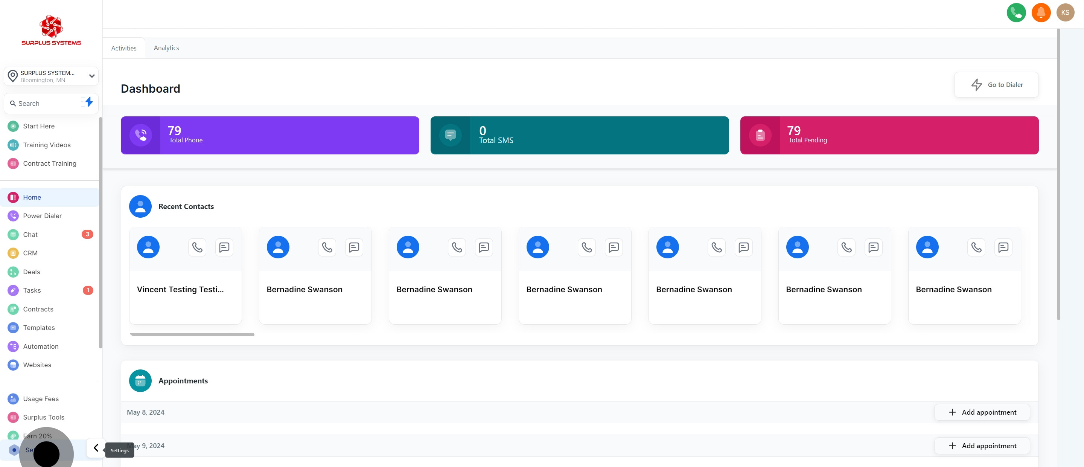Click the KS user avatar
This screenshot has height=467, width=1084.
click(1065, 13)
